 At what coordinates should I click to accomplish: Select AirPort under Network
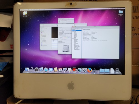[75, 32]
